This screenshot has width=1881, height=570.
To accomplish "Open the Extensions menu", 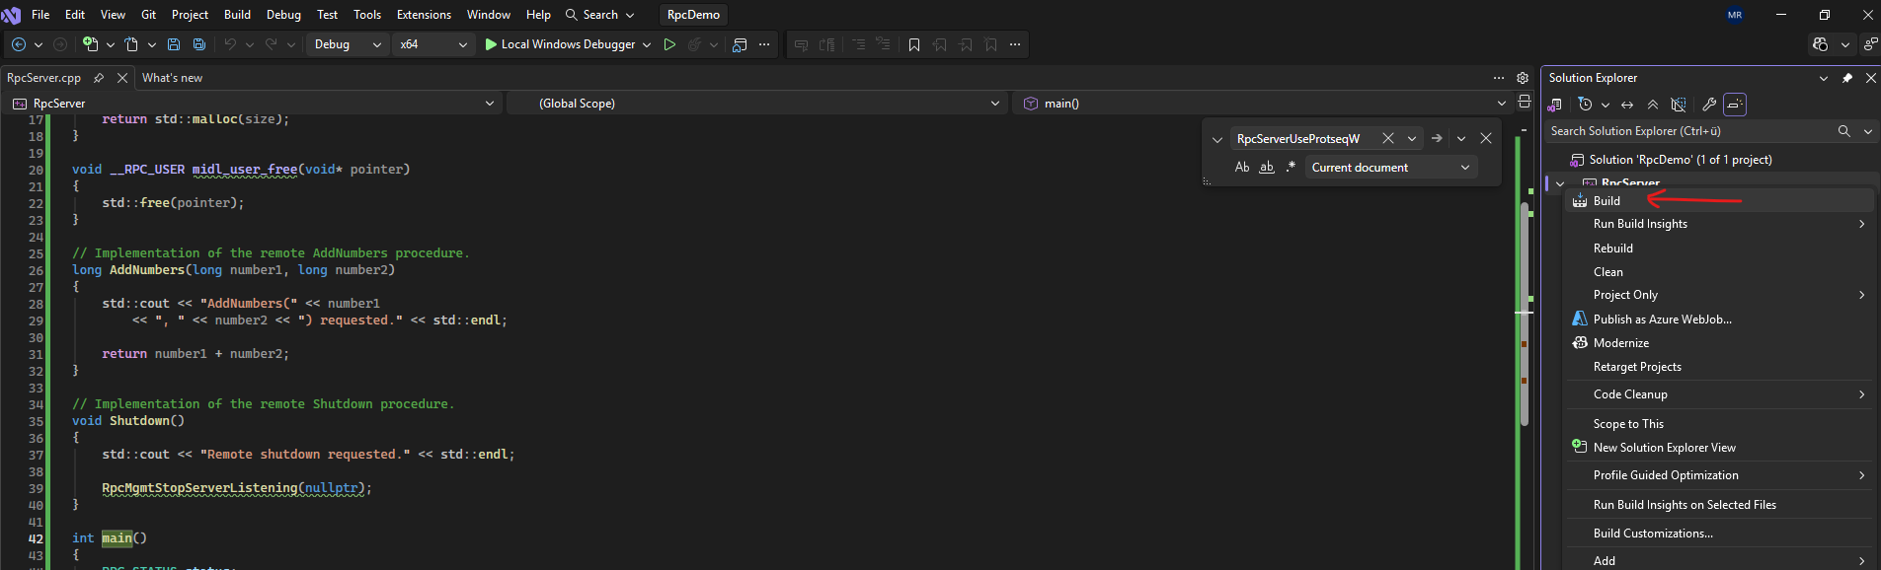I will pyautogui.click(x=424, y=15).
